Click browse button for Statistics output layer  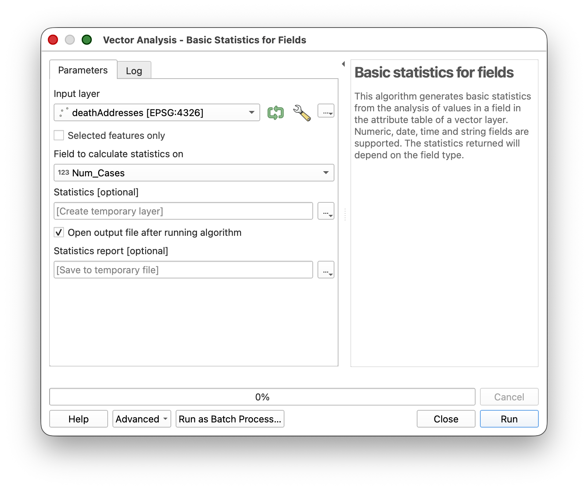tap(326, 211)
